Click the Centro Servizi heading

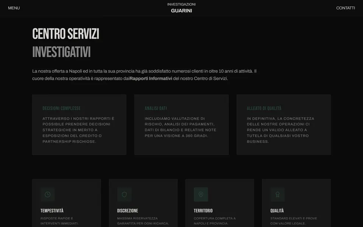66,34
